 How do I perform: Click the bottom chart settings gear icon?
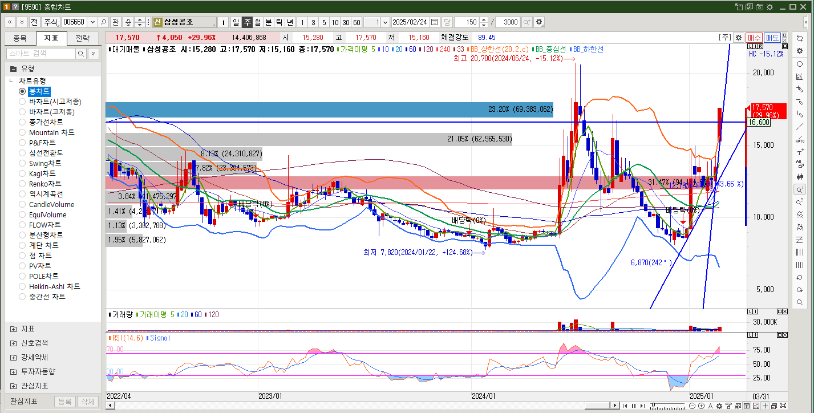pyautogui.click(x=719, y=406)
